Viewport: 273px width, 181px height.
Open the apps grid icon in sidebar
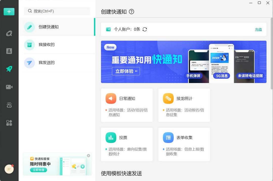pyautogui.click(x=9, y=123)
